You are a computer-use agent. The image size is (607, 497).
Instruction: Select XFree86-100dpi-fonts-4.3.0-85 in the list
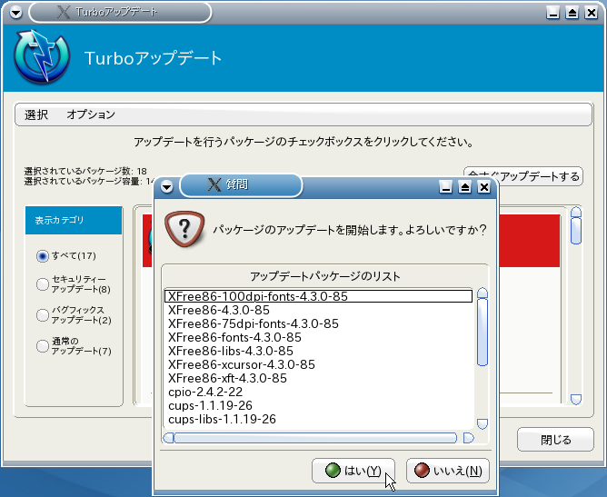pyautogui.click(x=318, y=296)
